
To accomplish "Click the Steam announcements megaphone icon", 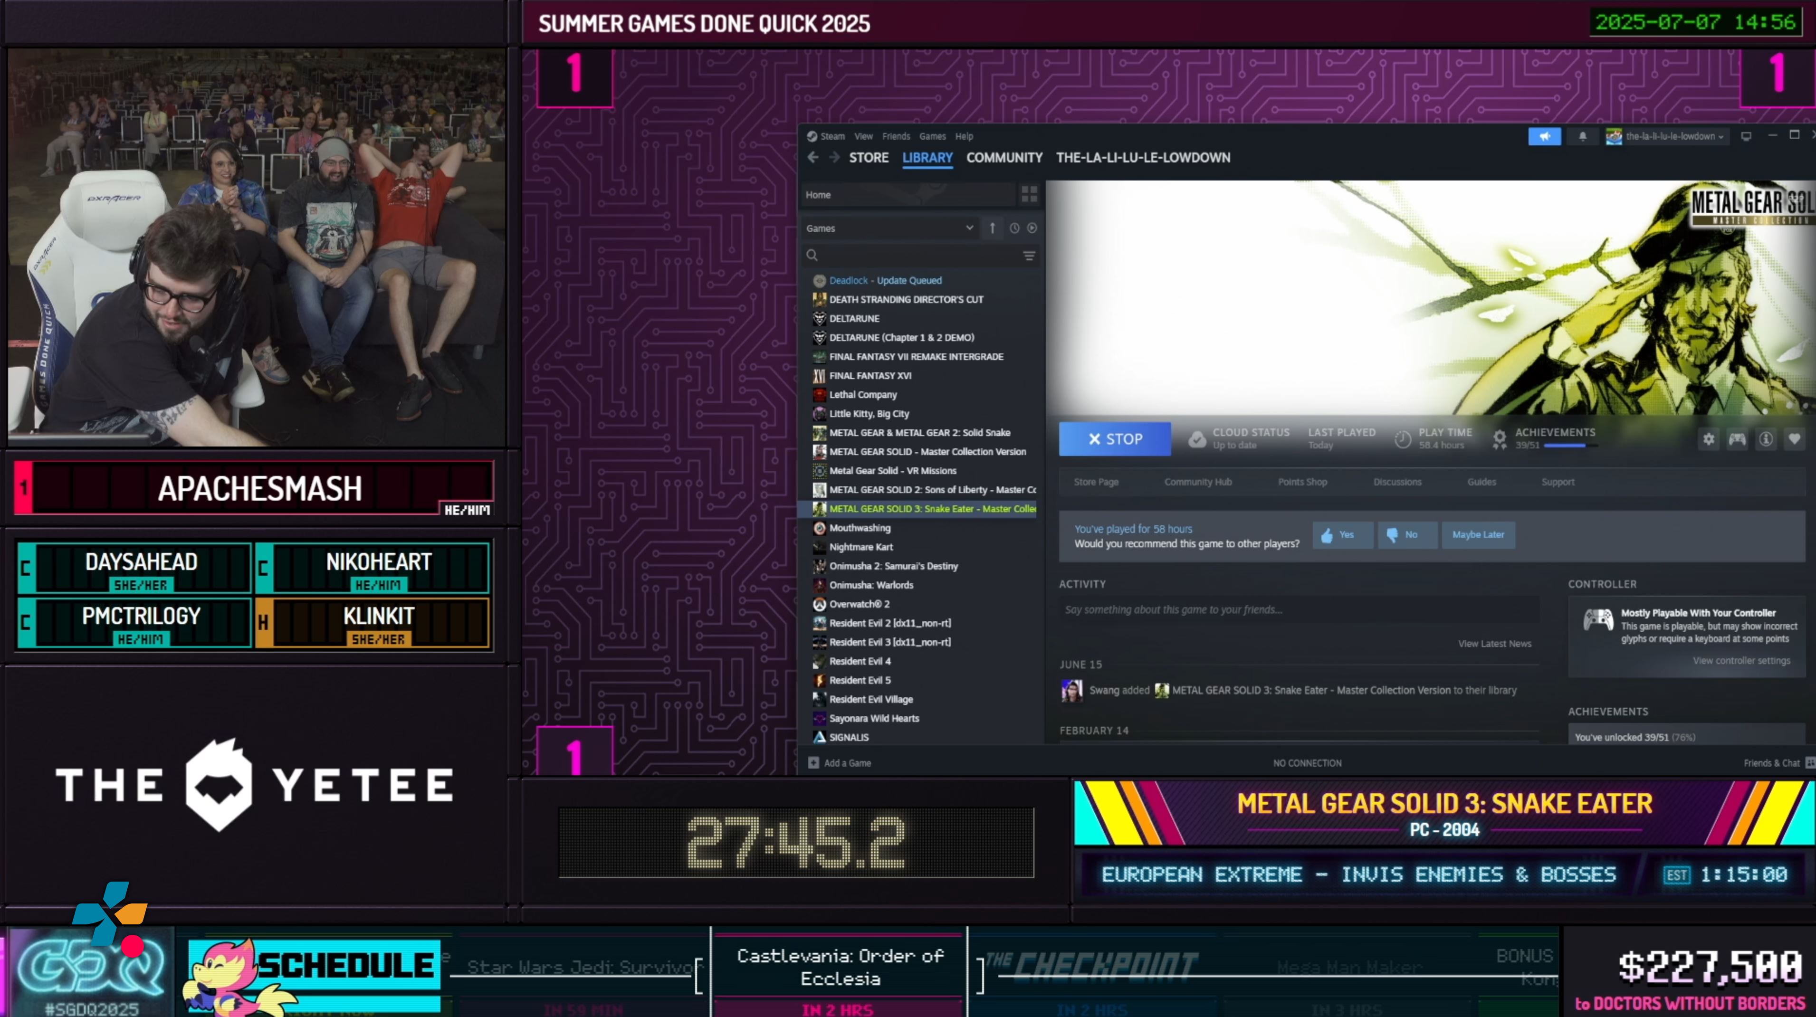I will pos(1544,137).
